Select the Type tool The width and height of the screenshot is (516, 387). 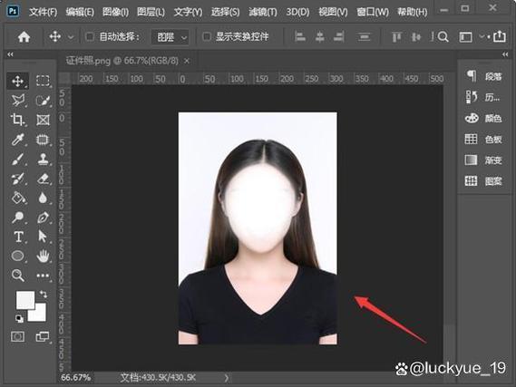point(18,237)
